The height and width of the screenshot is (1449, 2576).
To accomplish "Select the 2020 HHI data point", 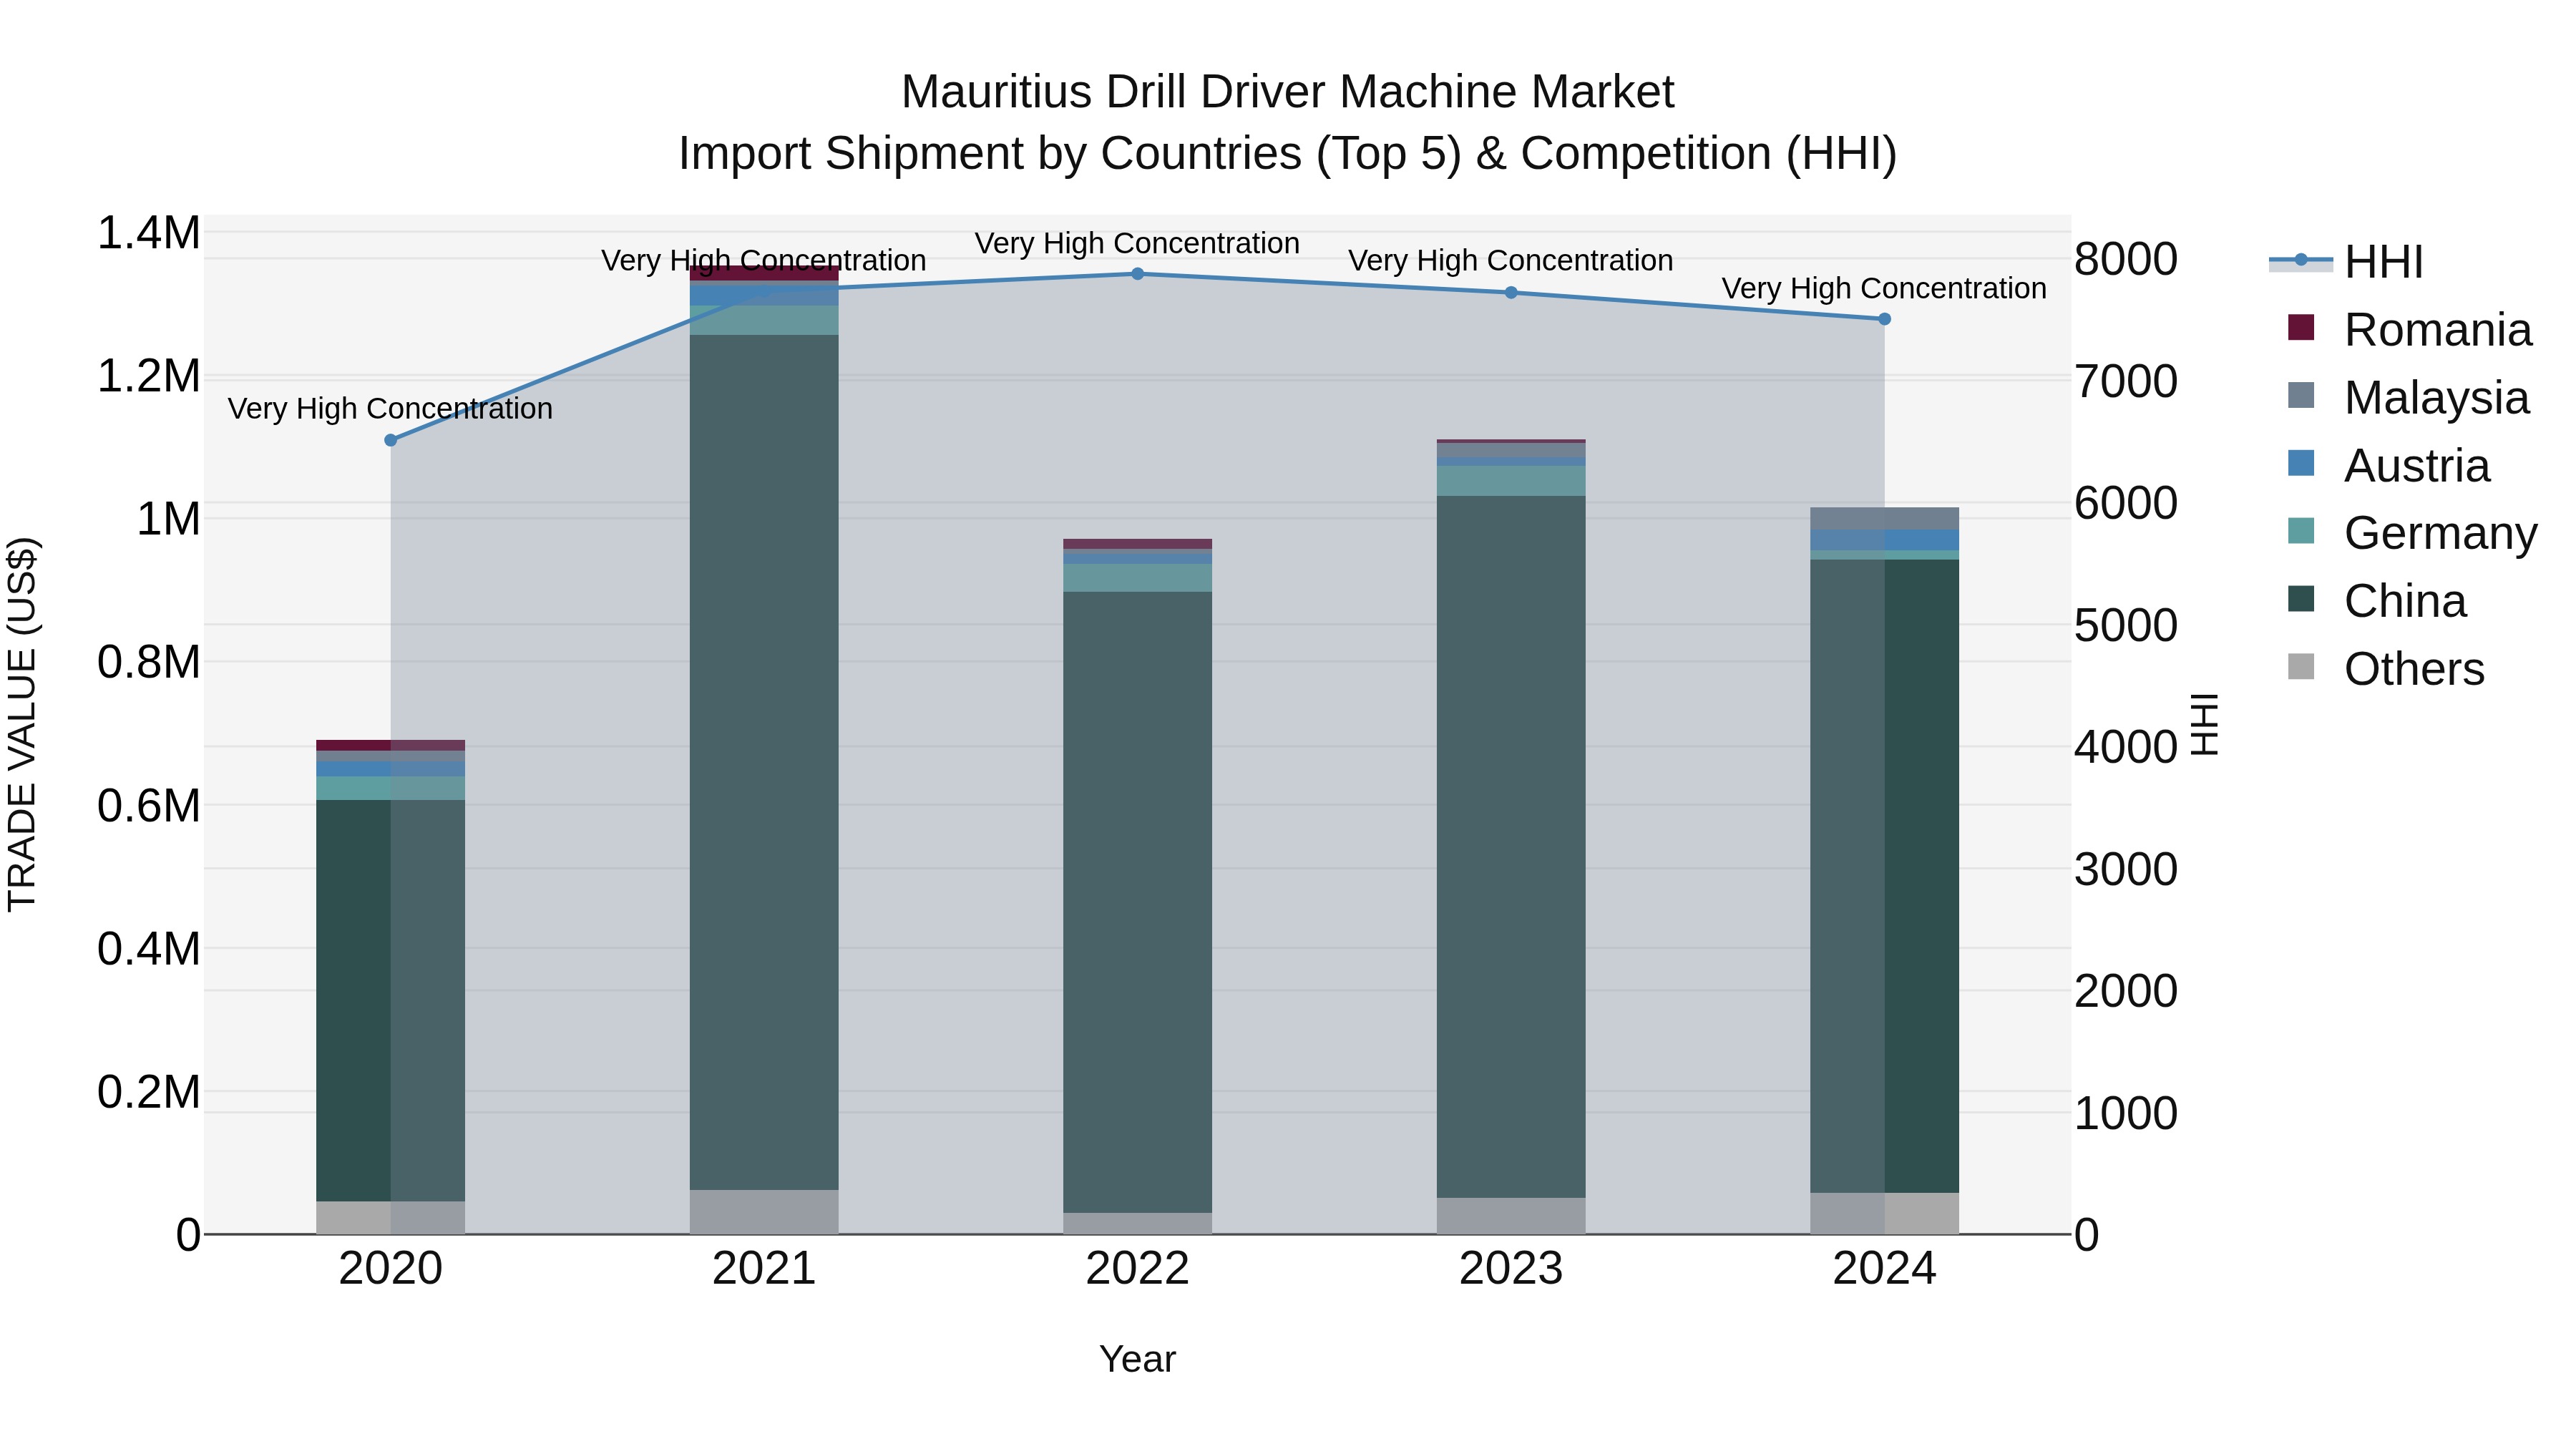I will coord(391,440).
